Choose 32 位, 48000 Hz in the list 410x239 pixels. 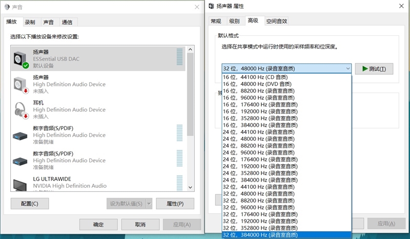286,193
